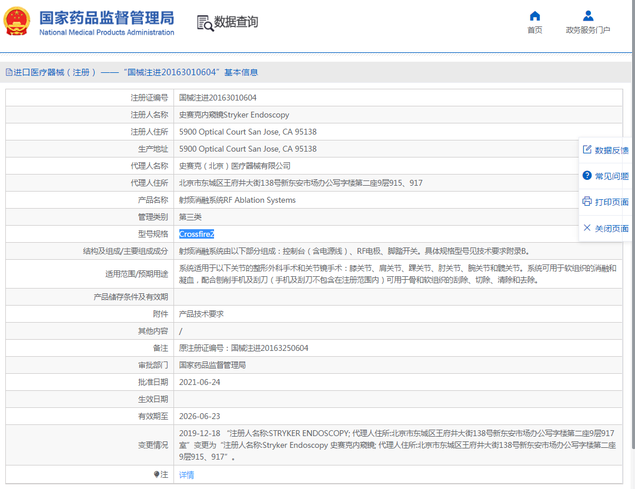Screen dimensions: 635x489
Task: Click the 产品技术要求 attachment value
Action: (x=201, y=314)
